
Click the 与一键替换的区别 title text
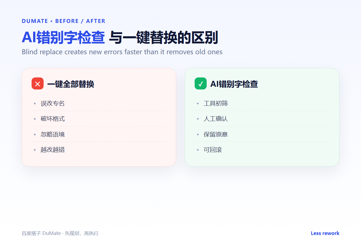[x=163, y=38]
